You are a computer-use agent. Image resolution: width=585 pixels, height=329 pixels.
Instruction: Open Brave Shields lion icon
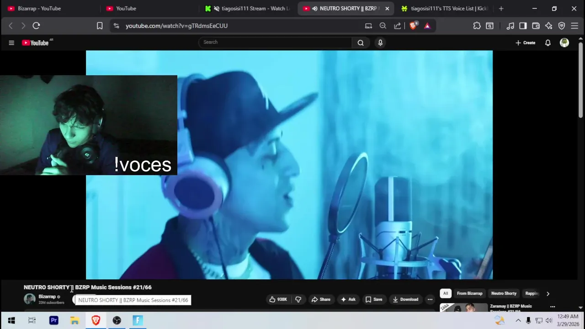pos(413,26)
